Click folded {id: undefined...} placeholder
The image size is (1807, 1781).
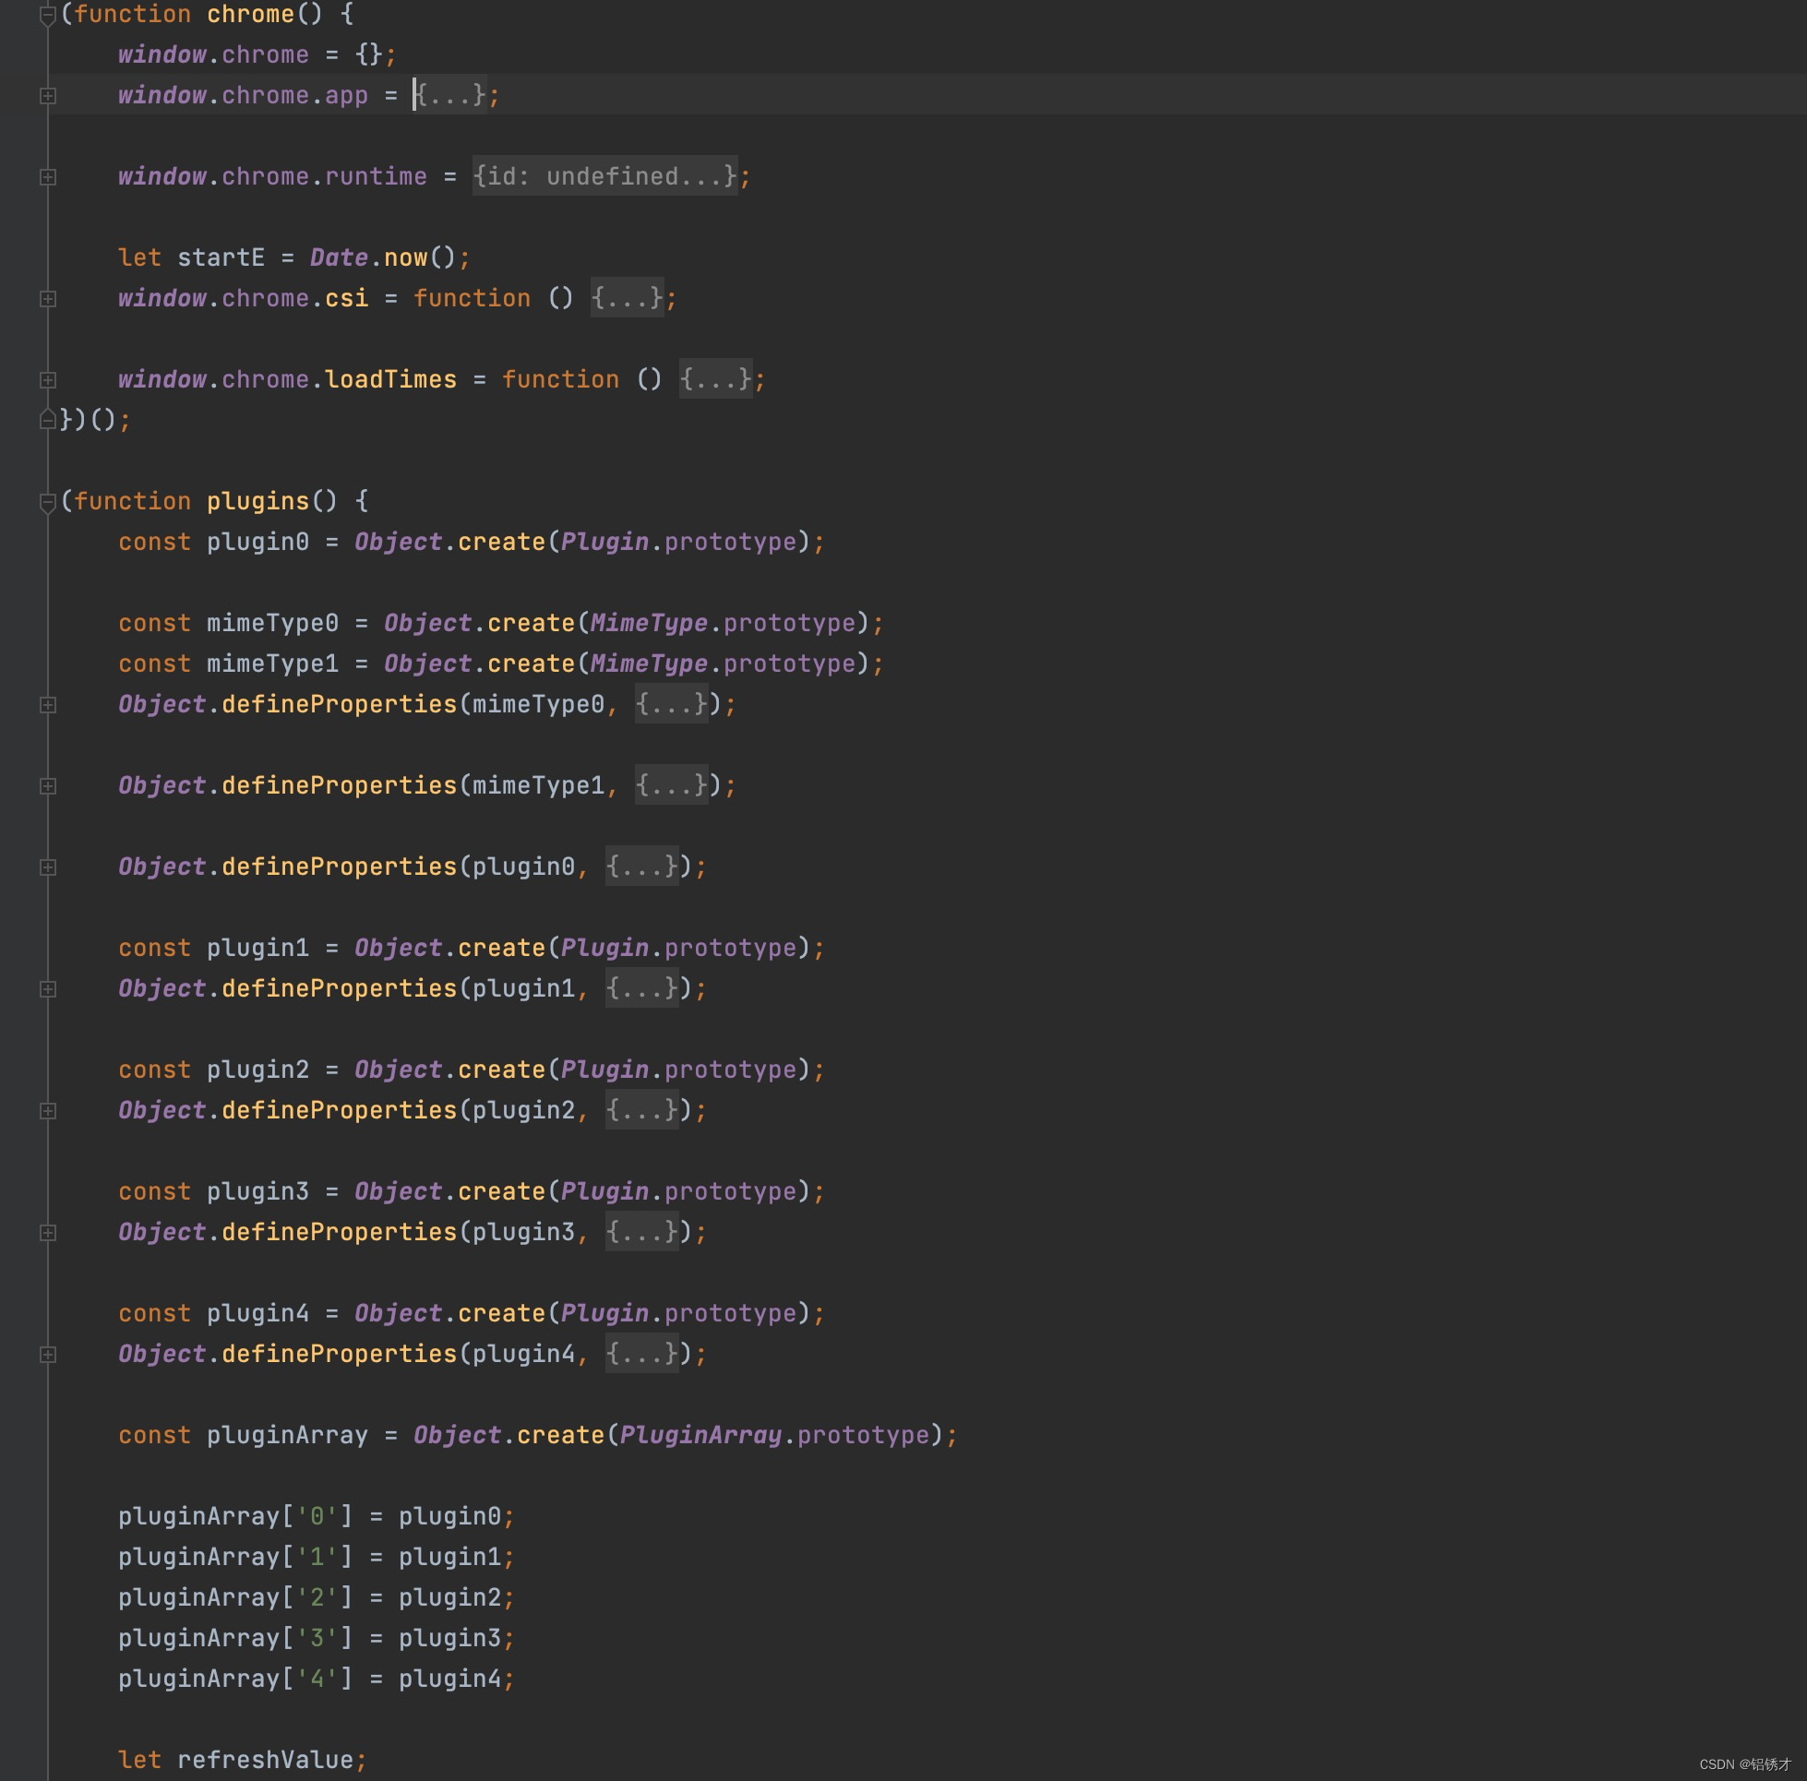click(605, 177)
